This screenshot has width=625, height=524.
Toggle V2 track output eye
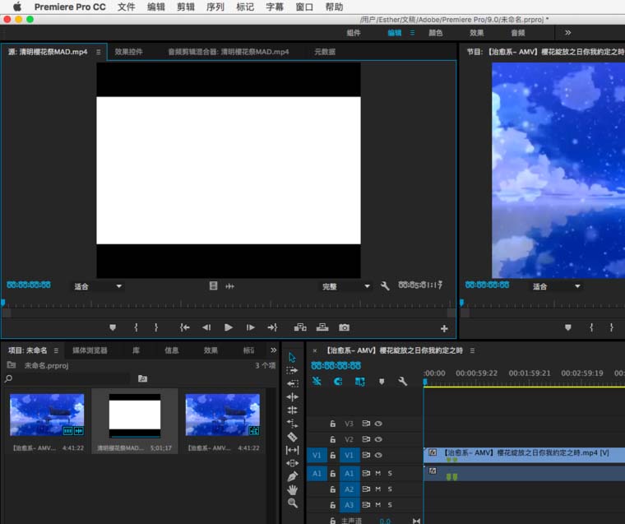378,439
